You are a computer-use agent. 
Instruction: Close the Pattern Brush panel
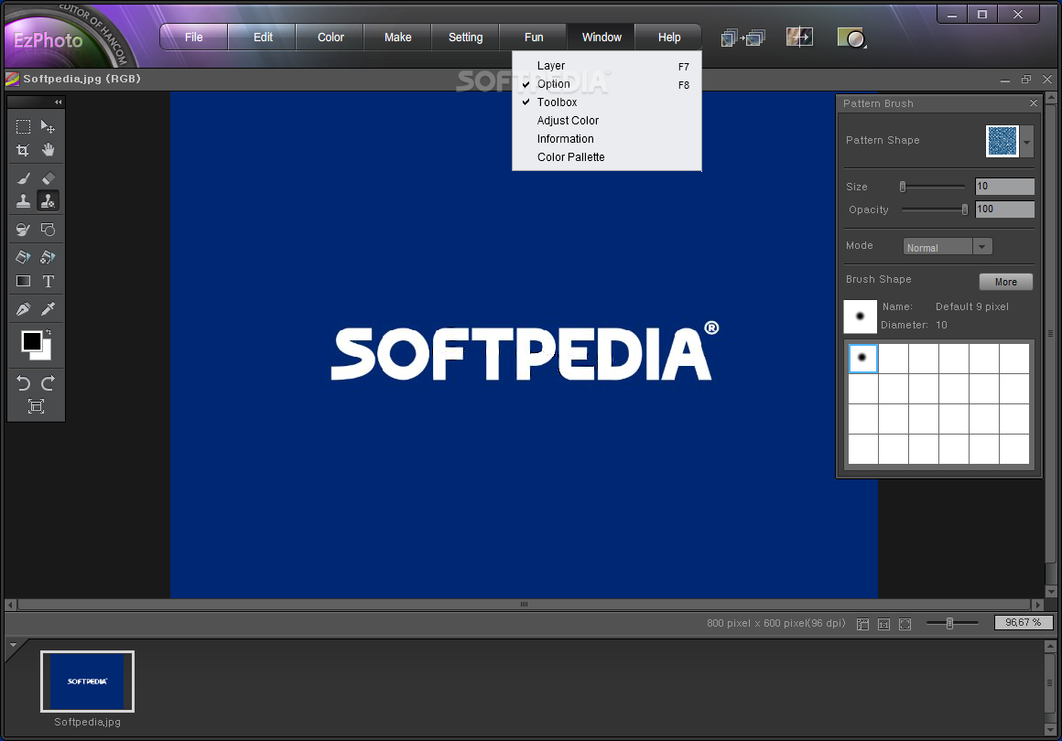1033,102
